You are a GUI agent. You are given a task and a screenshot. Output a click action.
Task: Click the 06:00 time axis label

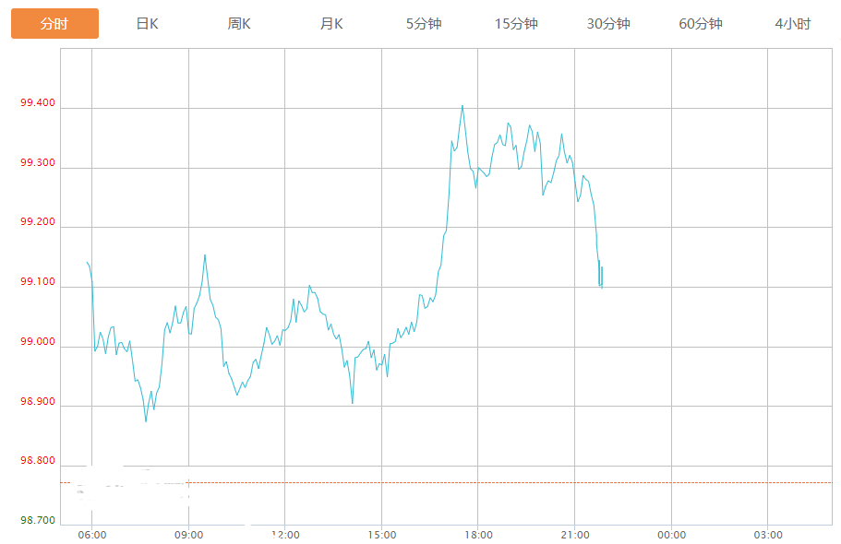[92, 535]
